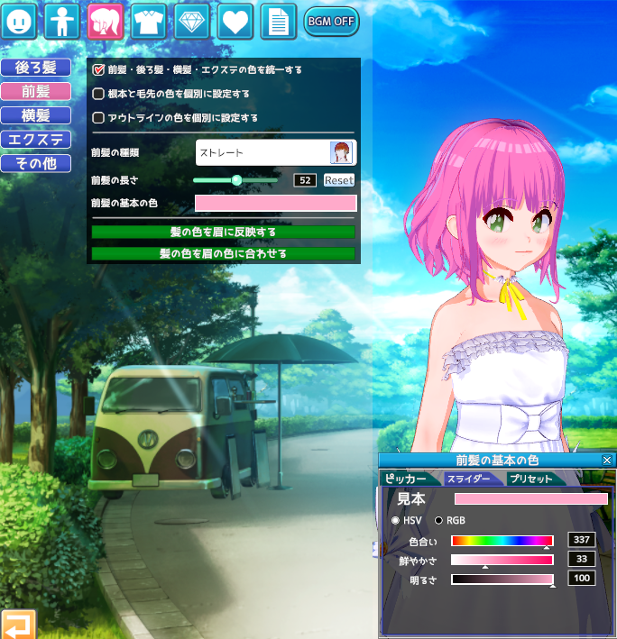Open the clothing shirt category icon
617x639 pixels.
coord(149,21)
